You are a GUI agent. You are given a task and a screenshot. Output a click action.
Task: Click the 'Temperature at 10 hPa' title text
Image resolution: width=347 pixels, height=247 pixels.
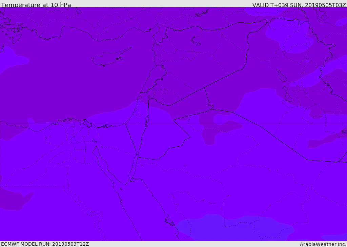coord(36,5)
